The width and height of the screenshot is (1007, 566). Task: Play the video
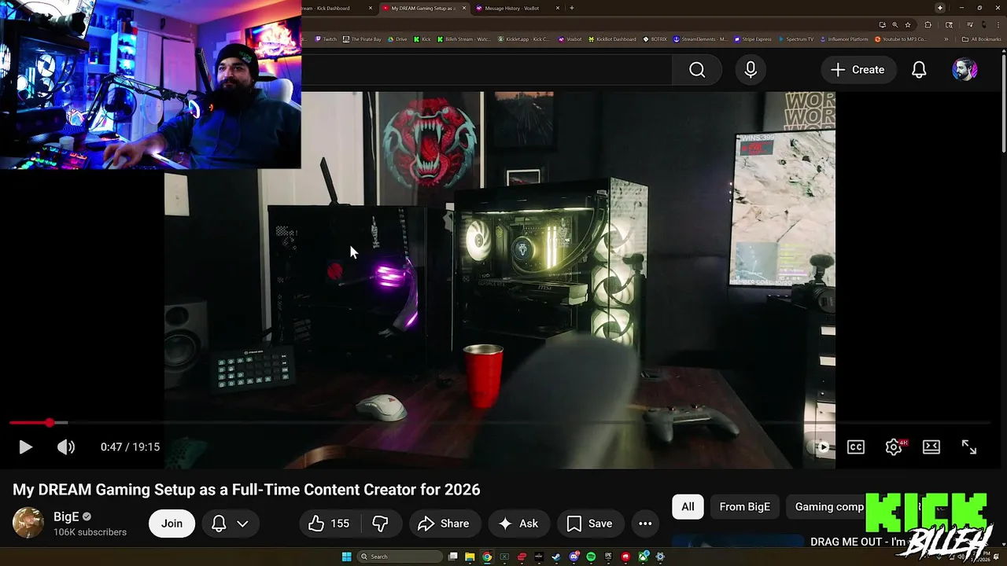coord(25,447)
